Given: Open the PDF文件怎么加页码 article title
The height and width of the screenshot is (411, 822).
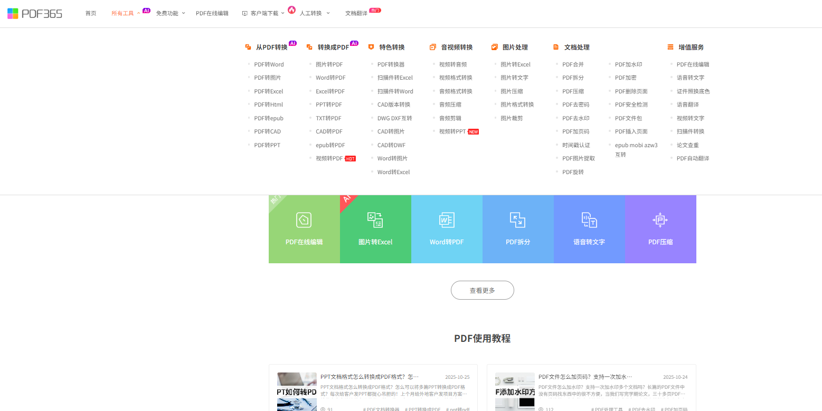Looking at the screenshot, I should pos(585,377).
